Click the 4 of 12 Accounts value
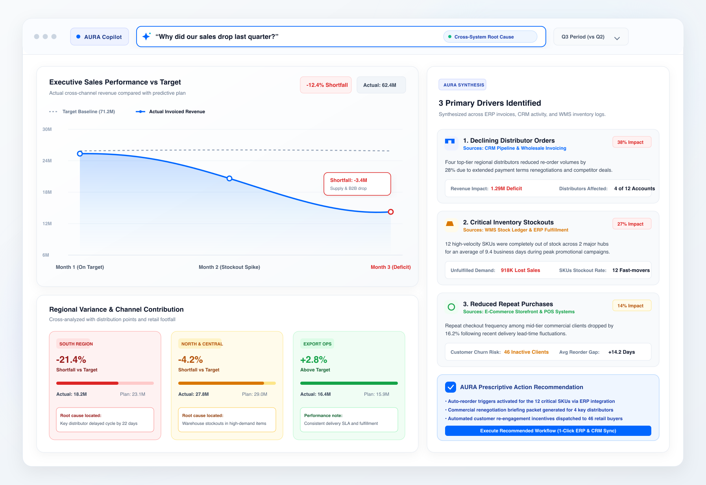Image resolution: width=706 pixels, height=485 pixels. point(634,189)
